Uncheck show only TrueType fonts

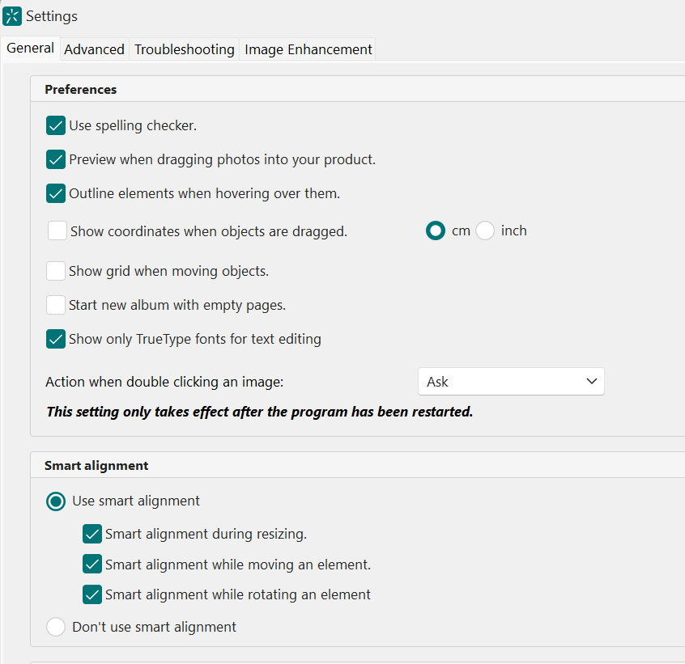[55, 339]
